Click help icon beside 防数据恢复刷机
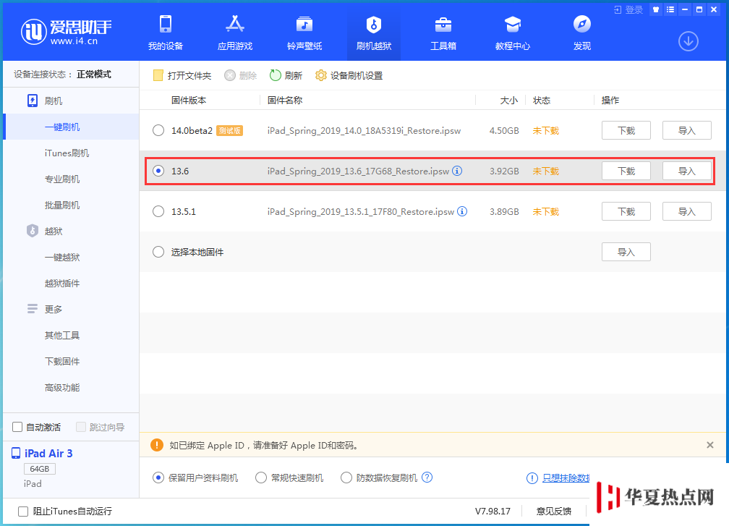729x526 pixels. pyautogui.click(x=427, y=478)
